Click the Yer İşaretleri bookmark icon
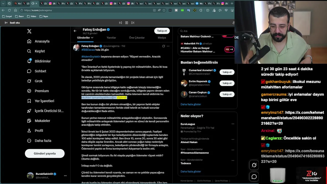This screenshot has width=327, height=184. [x=29, y=101]
